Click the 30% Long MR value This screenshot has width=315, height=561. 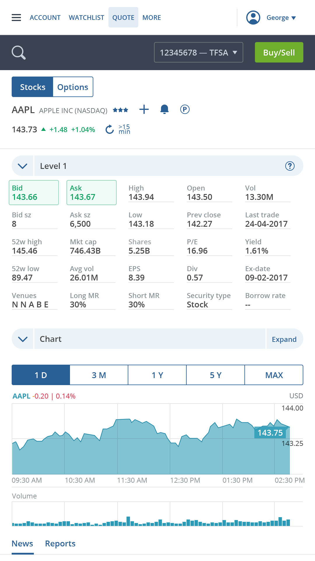click(x=78, y=304)
